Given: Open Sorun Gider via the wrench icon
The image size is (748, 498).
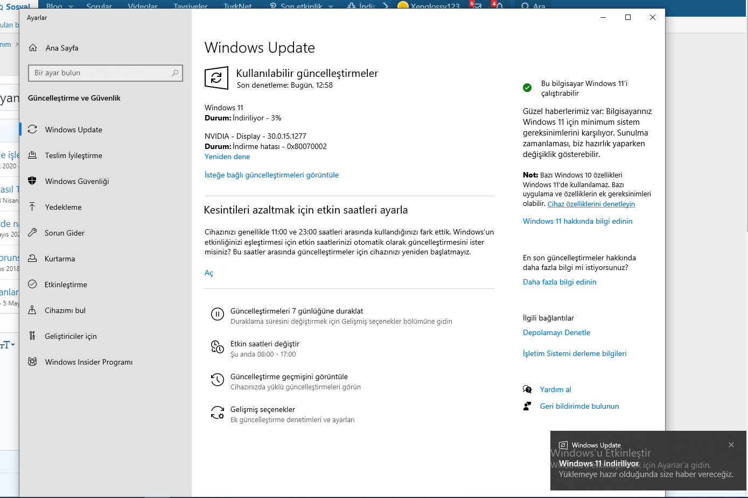Looking at the screenshot, I should (x=32, y=233).
